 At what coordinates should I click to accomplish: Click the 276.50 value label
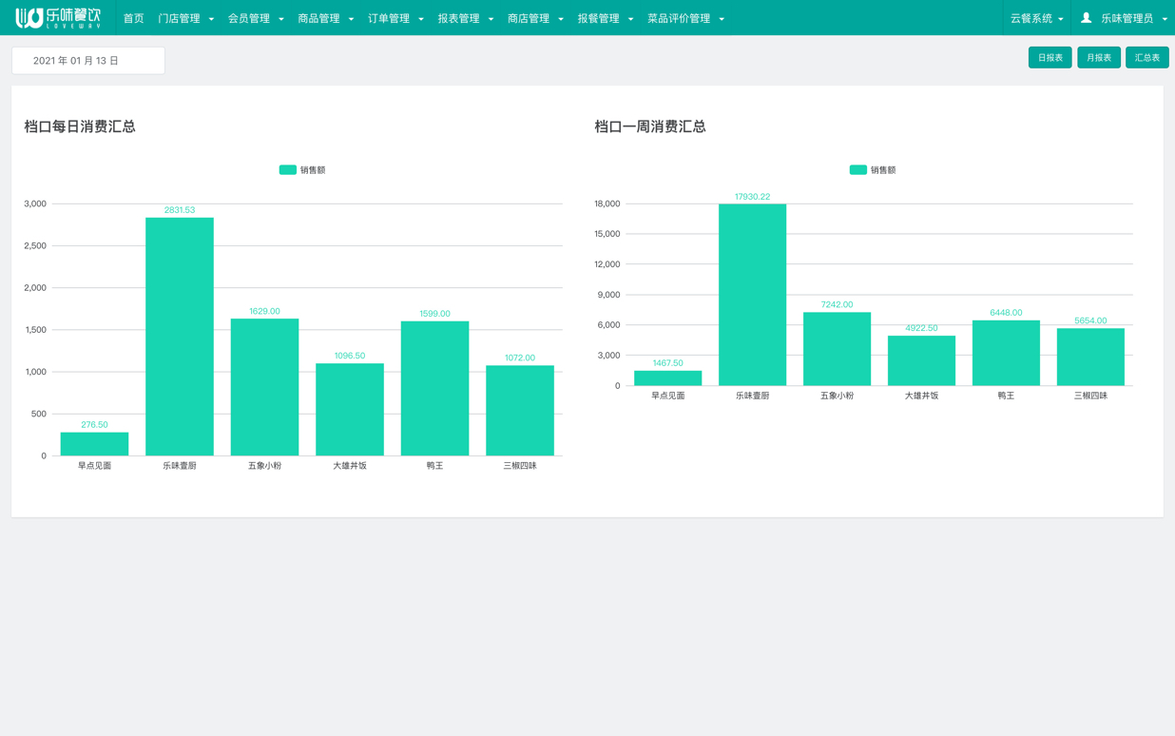pyautogui.click(x=94, y=425)
